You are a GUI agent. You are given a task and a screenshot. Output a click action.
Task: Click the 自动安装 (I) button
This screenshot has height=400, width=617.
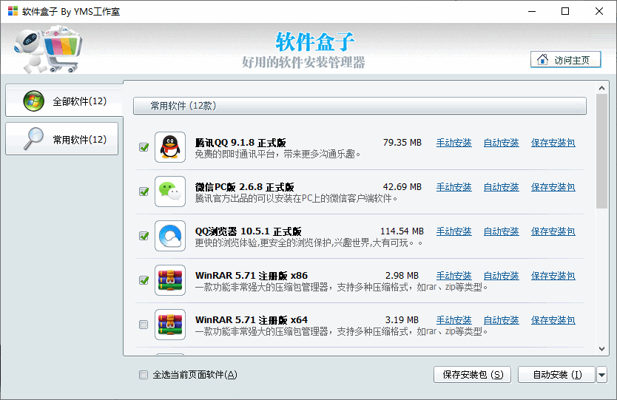click(x=556, y=375)
